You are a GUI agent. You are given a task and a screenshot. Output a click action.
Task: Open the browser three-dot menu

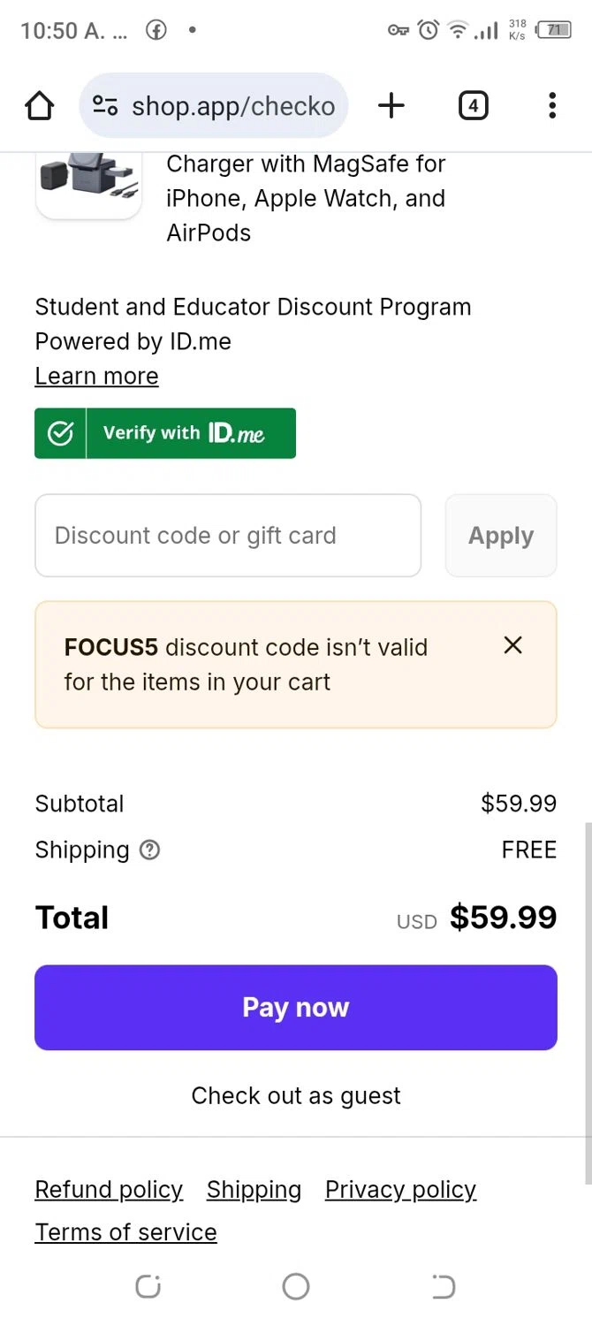pyautogui.click(x=552, y=106)
